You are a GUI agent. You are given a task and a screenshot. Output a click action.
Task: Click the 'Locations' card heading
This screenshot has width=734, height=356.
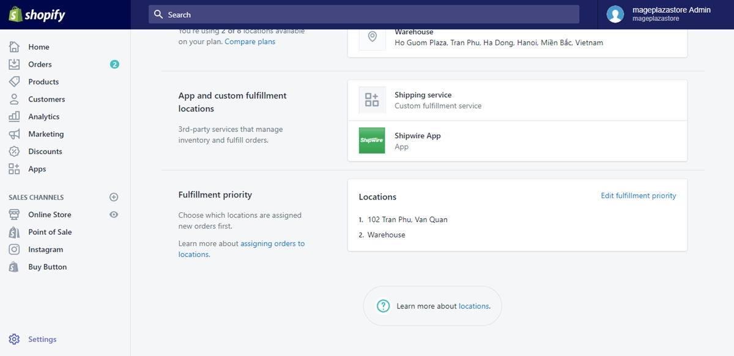377,197
